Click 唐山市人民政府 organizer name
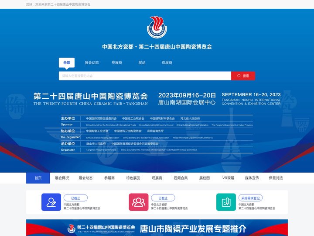 pos(96,144)
